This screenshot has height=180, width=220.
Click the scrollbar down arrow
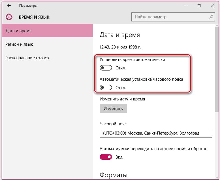pos(217,178)
